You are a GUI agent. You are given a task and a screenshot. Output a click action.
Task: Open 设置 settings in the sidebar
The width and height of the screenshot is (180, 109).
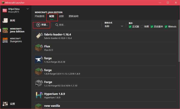[x=12, y=104]
